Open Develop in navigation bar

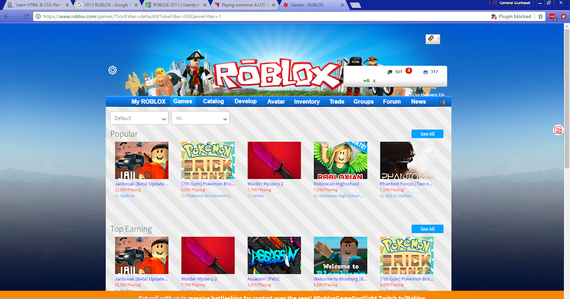(246, 102)
